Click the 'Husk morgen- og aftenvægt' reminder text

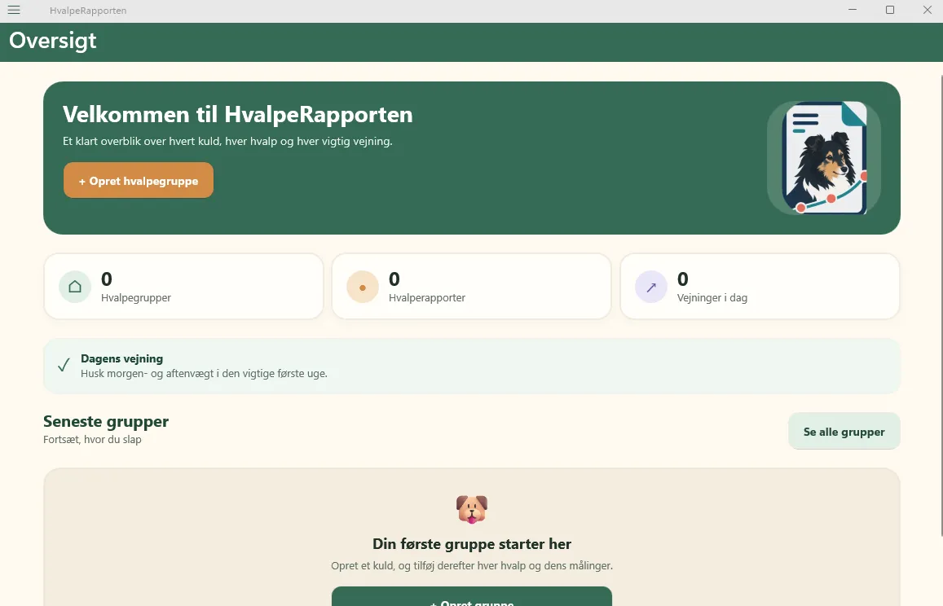click(204, 373)
